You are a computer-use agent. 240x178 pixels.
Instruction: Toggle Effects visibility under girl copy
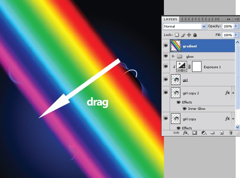178,128
